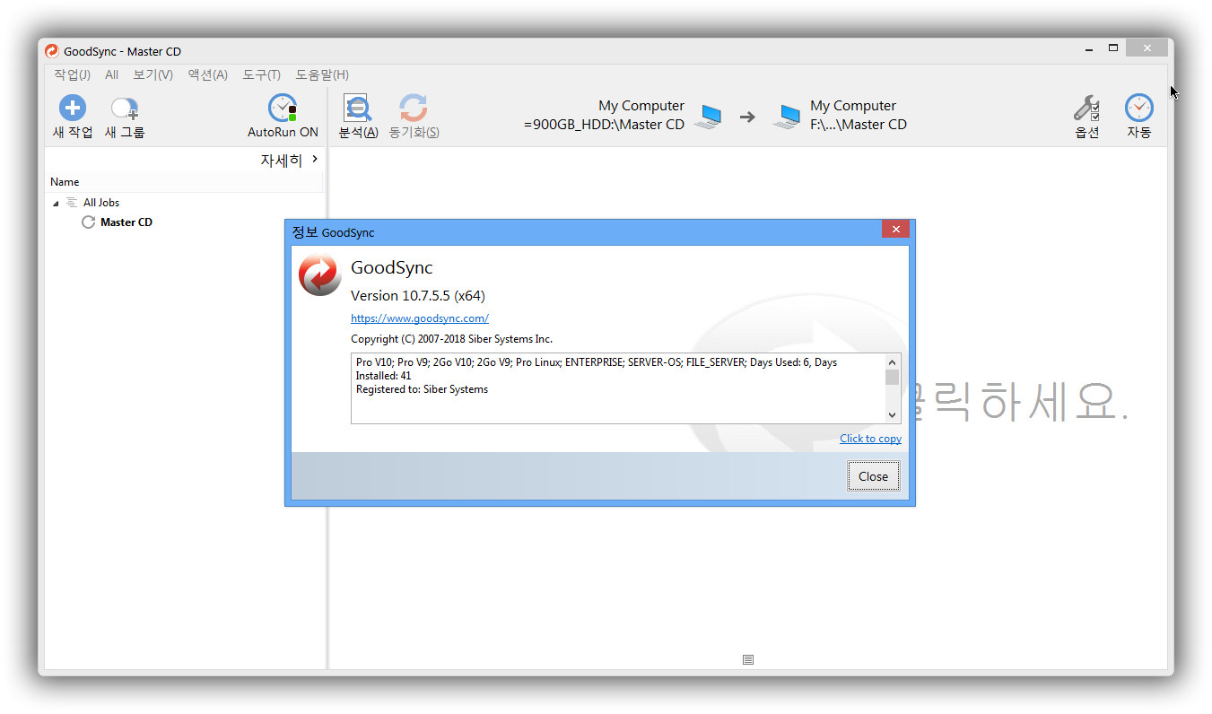Click the Sync 동기화(S) icon
Screen dimensions: 1212x714
[x=414, y=109]
